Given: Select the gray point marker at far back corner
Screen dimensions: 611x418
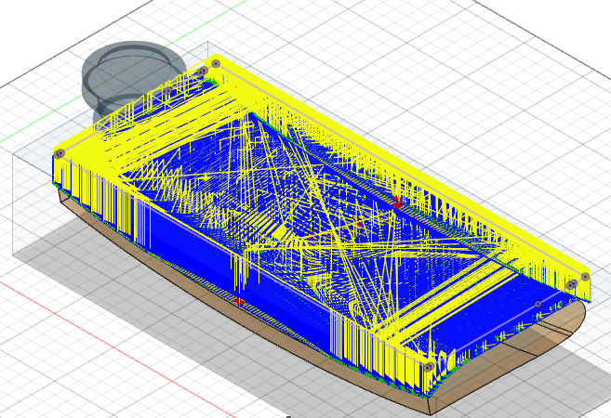Looking at the screenshot, I should click(216, 63).
